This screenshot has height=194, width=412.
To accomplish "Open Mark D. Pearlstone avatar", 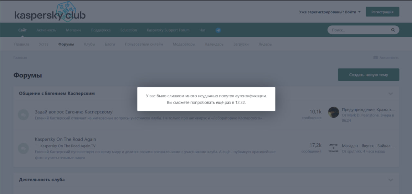I will pos(333,112).
